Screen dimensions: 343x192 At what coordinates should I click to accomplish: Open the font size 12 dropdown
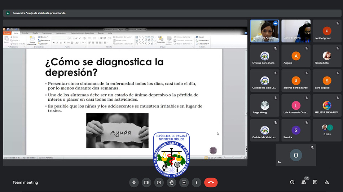[71, 38]
